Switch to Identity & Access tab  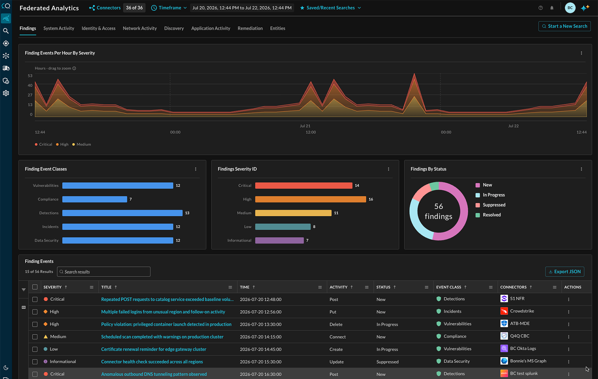point(98,28)
